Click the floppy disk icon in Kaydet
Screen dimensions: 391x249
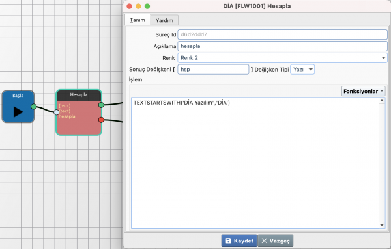229,241
